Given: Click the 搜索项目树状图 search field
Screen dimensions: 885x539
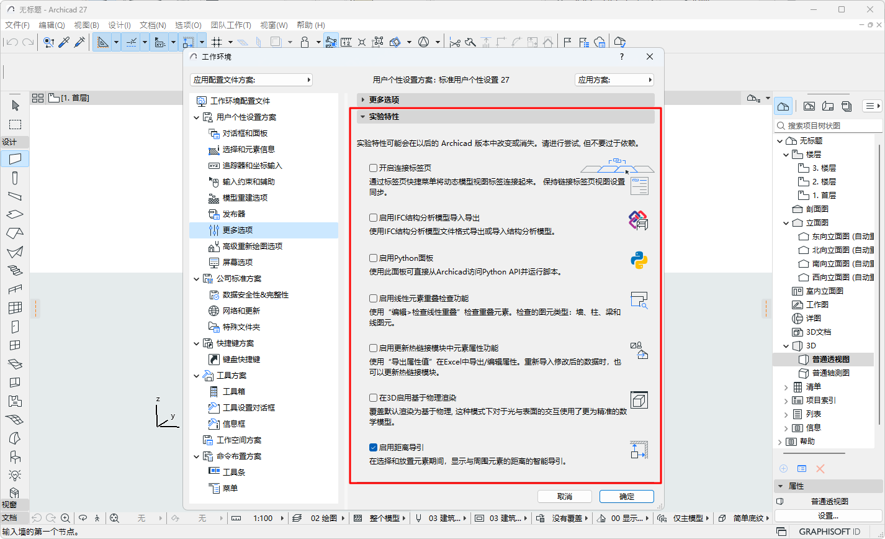Looking at the screenshot, I should point(828,126).
